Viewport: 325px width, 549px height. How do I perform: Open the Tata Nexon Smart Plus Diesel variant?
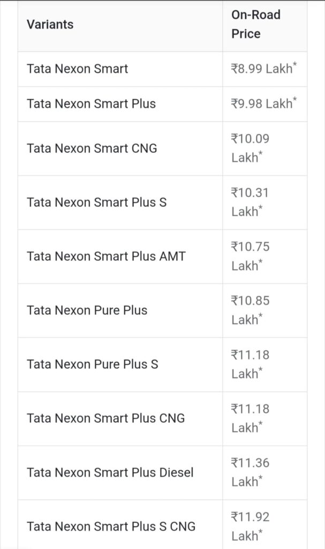[110, 472]
